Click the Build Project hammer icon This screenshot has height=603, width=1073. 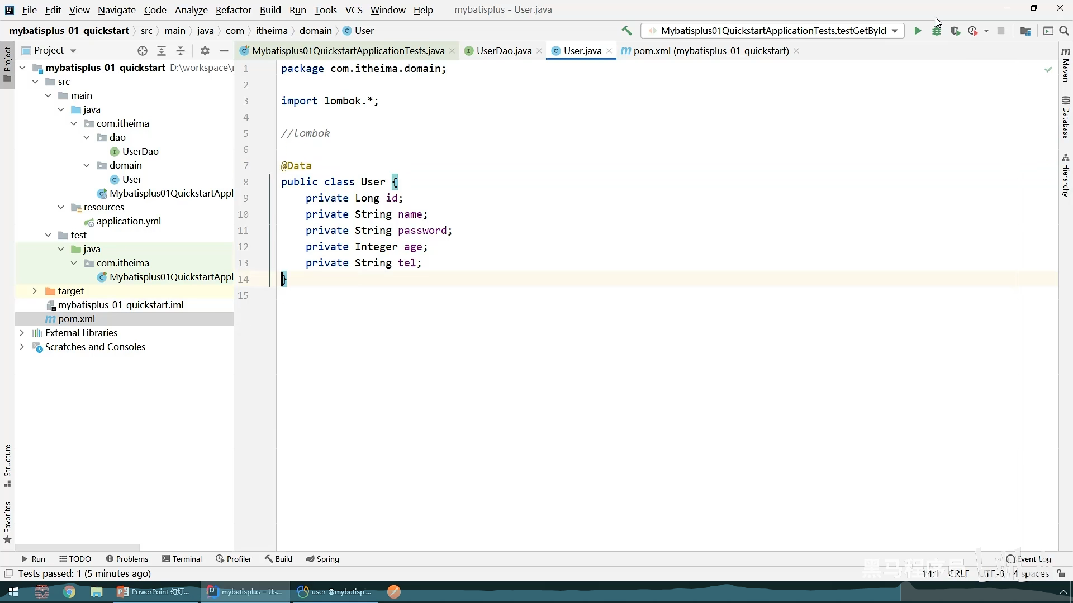click(626, 31)
